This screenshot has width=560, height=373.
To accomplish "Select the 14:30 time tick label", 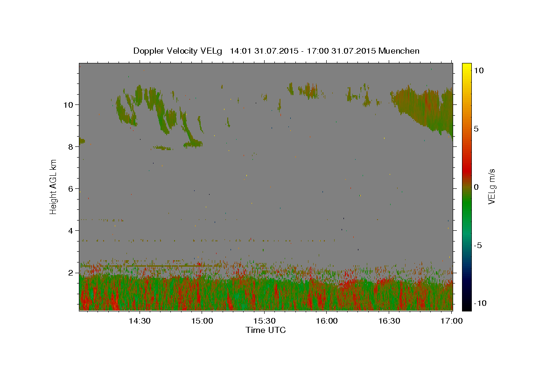I will pyautogui.click(x=139, y=321).
